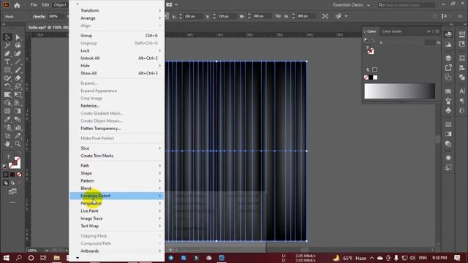
Task: Expand the Hide submenu
Action: [117, 66]
